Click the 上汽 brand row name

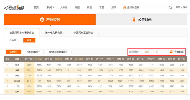tap(17, 86)
